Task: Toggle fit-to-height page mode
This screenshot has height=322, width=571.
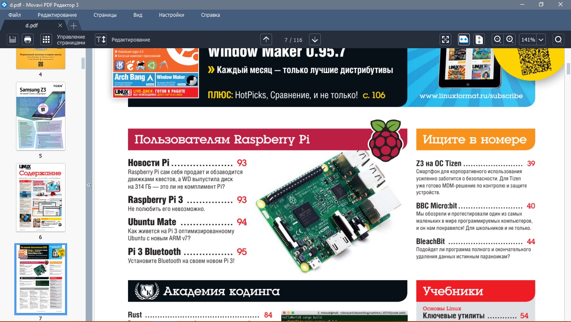Action: (x=479, y=39)
